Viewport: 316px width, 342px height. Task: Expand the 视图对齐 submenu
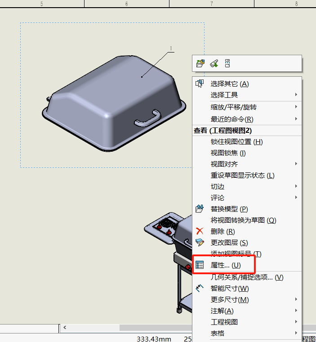click(296, 163)
